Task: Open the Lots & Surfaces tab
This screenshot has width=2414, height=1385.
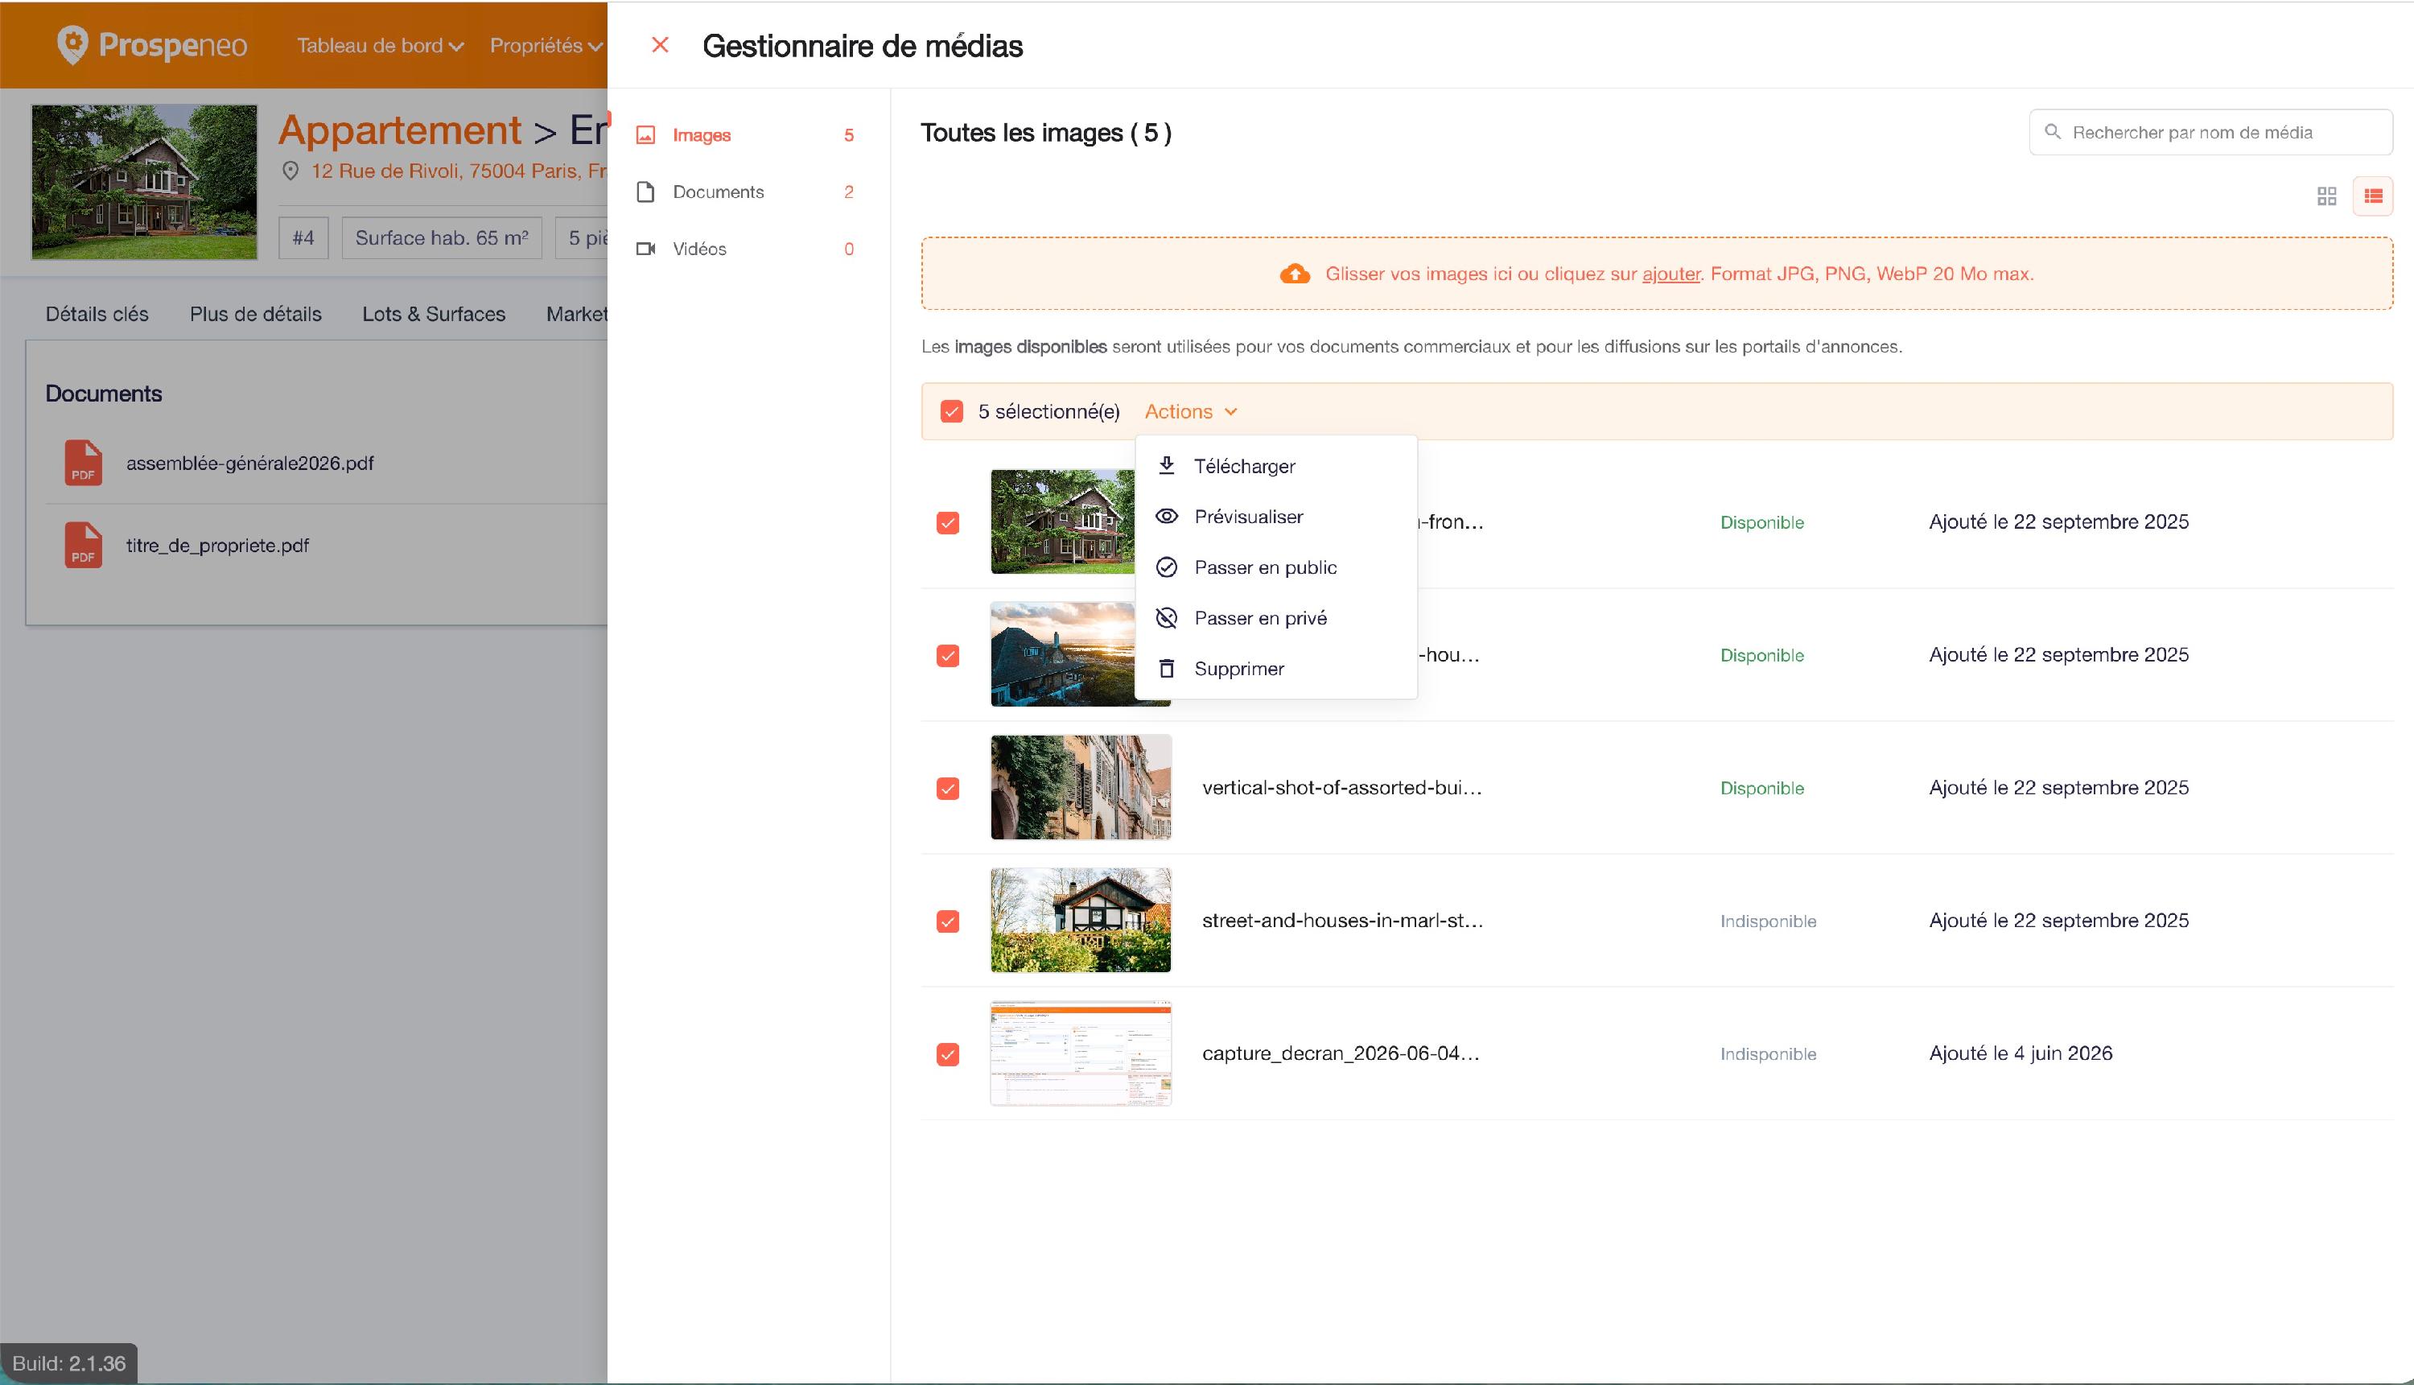Action: tap(434, 314)
